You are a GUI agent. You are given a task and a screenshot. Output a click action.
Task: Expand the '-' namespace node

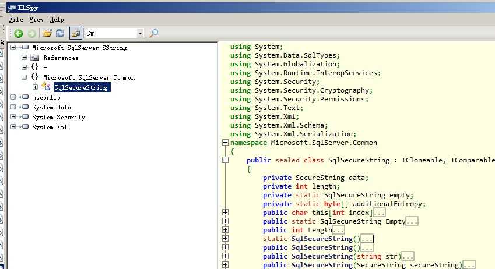pos(24,67)
